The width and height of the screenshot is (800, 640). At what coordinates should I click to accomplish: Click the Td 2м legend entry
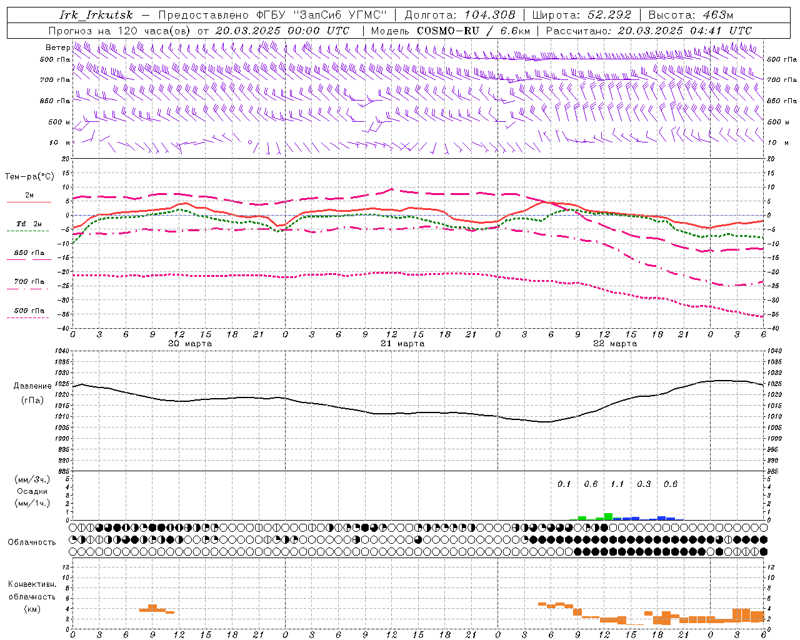[x=29, y=224]
